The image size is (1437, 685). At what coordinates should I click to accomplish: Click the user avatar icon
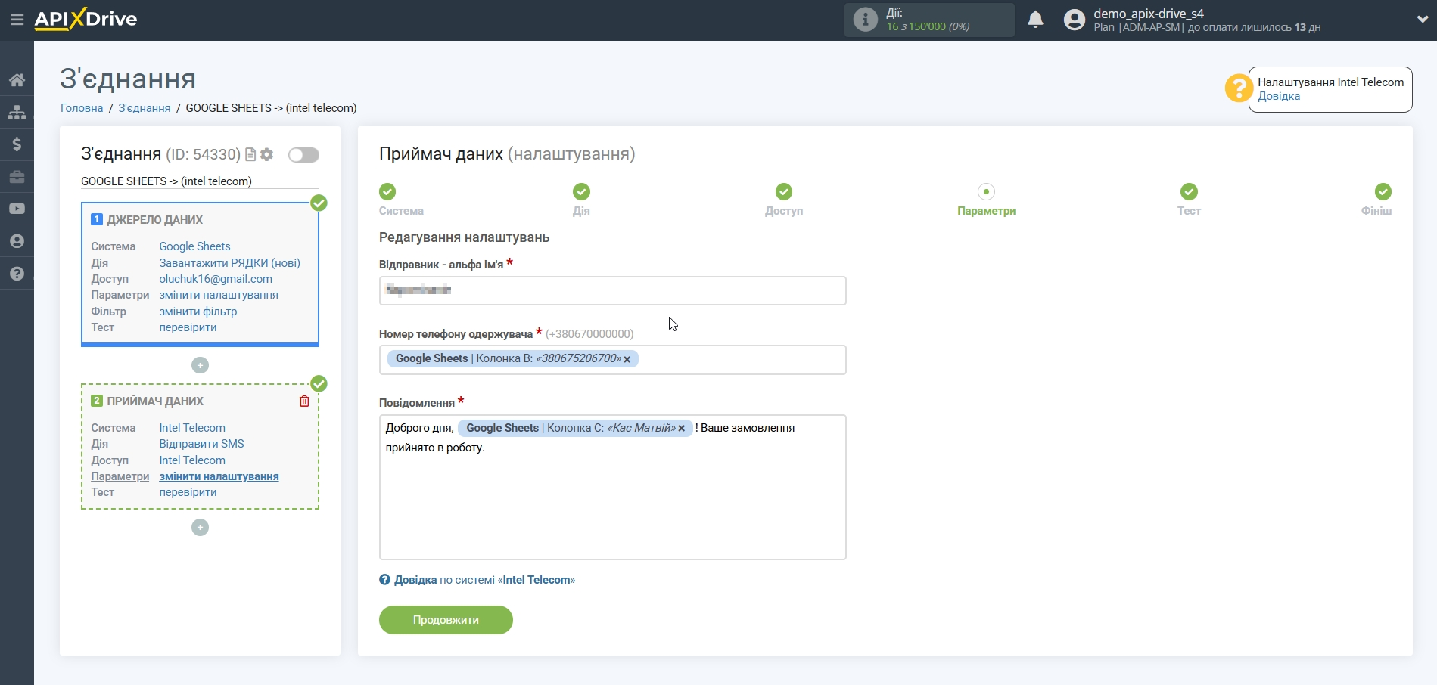[1074, 20]
